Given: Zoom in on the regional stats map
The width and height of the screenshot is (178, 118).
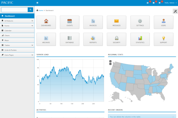Looking at the screenshot, I should [x=110, y=61].
